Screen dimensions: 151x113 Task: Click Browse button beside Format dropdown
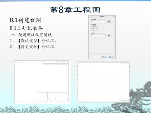pyautogui.click(x=110, y=36)
